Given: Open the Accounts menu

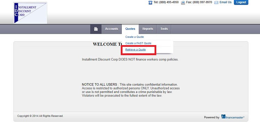Looking at the screenshot, I should coord(111,29).
